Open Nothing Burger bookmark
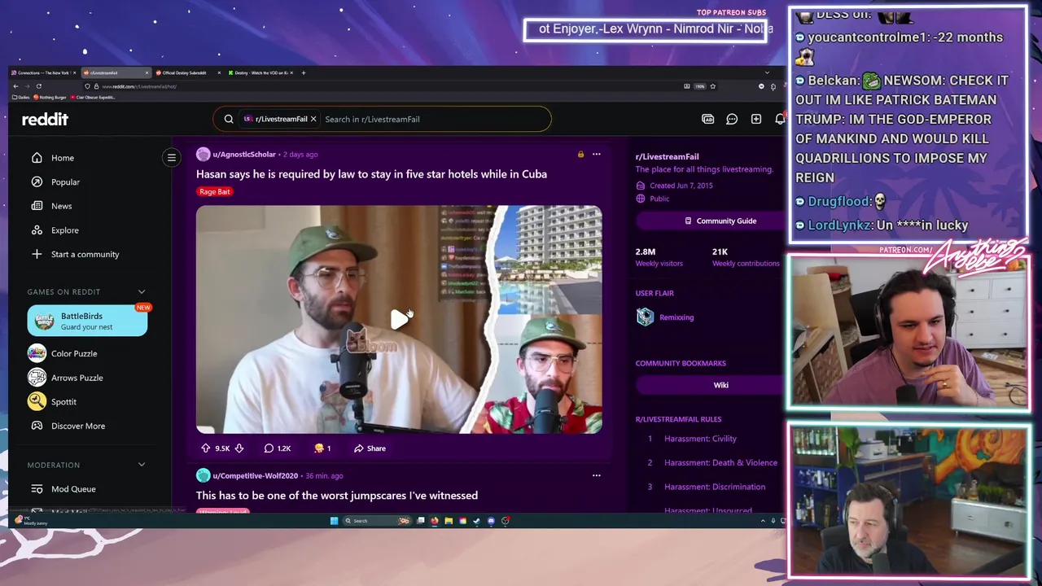Image resolution: width=1042 pixels, height=586 pixels. (x=50, y=97)
